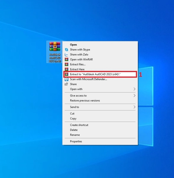
Task: Select Rename in the context menu
Action: point(100,135)
